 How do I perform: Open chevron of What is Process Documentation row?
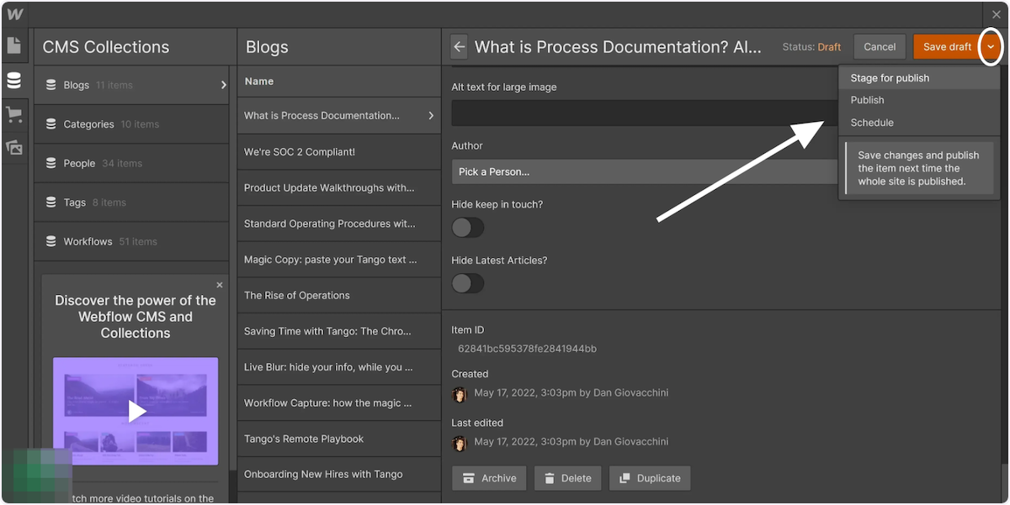coord(431,115)
